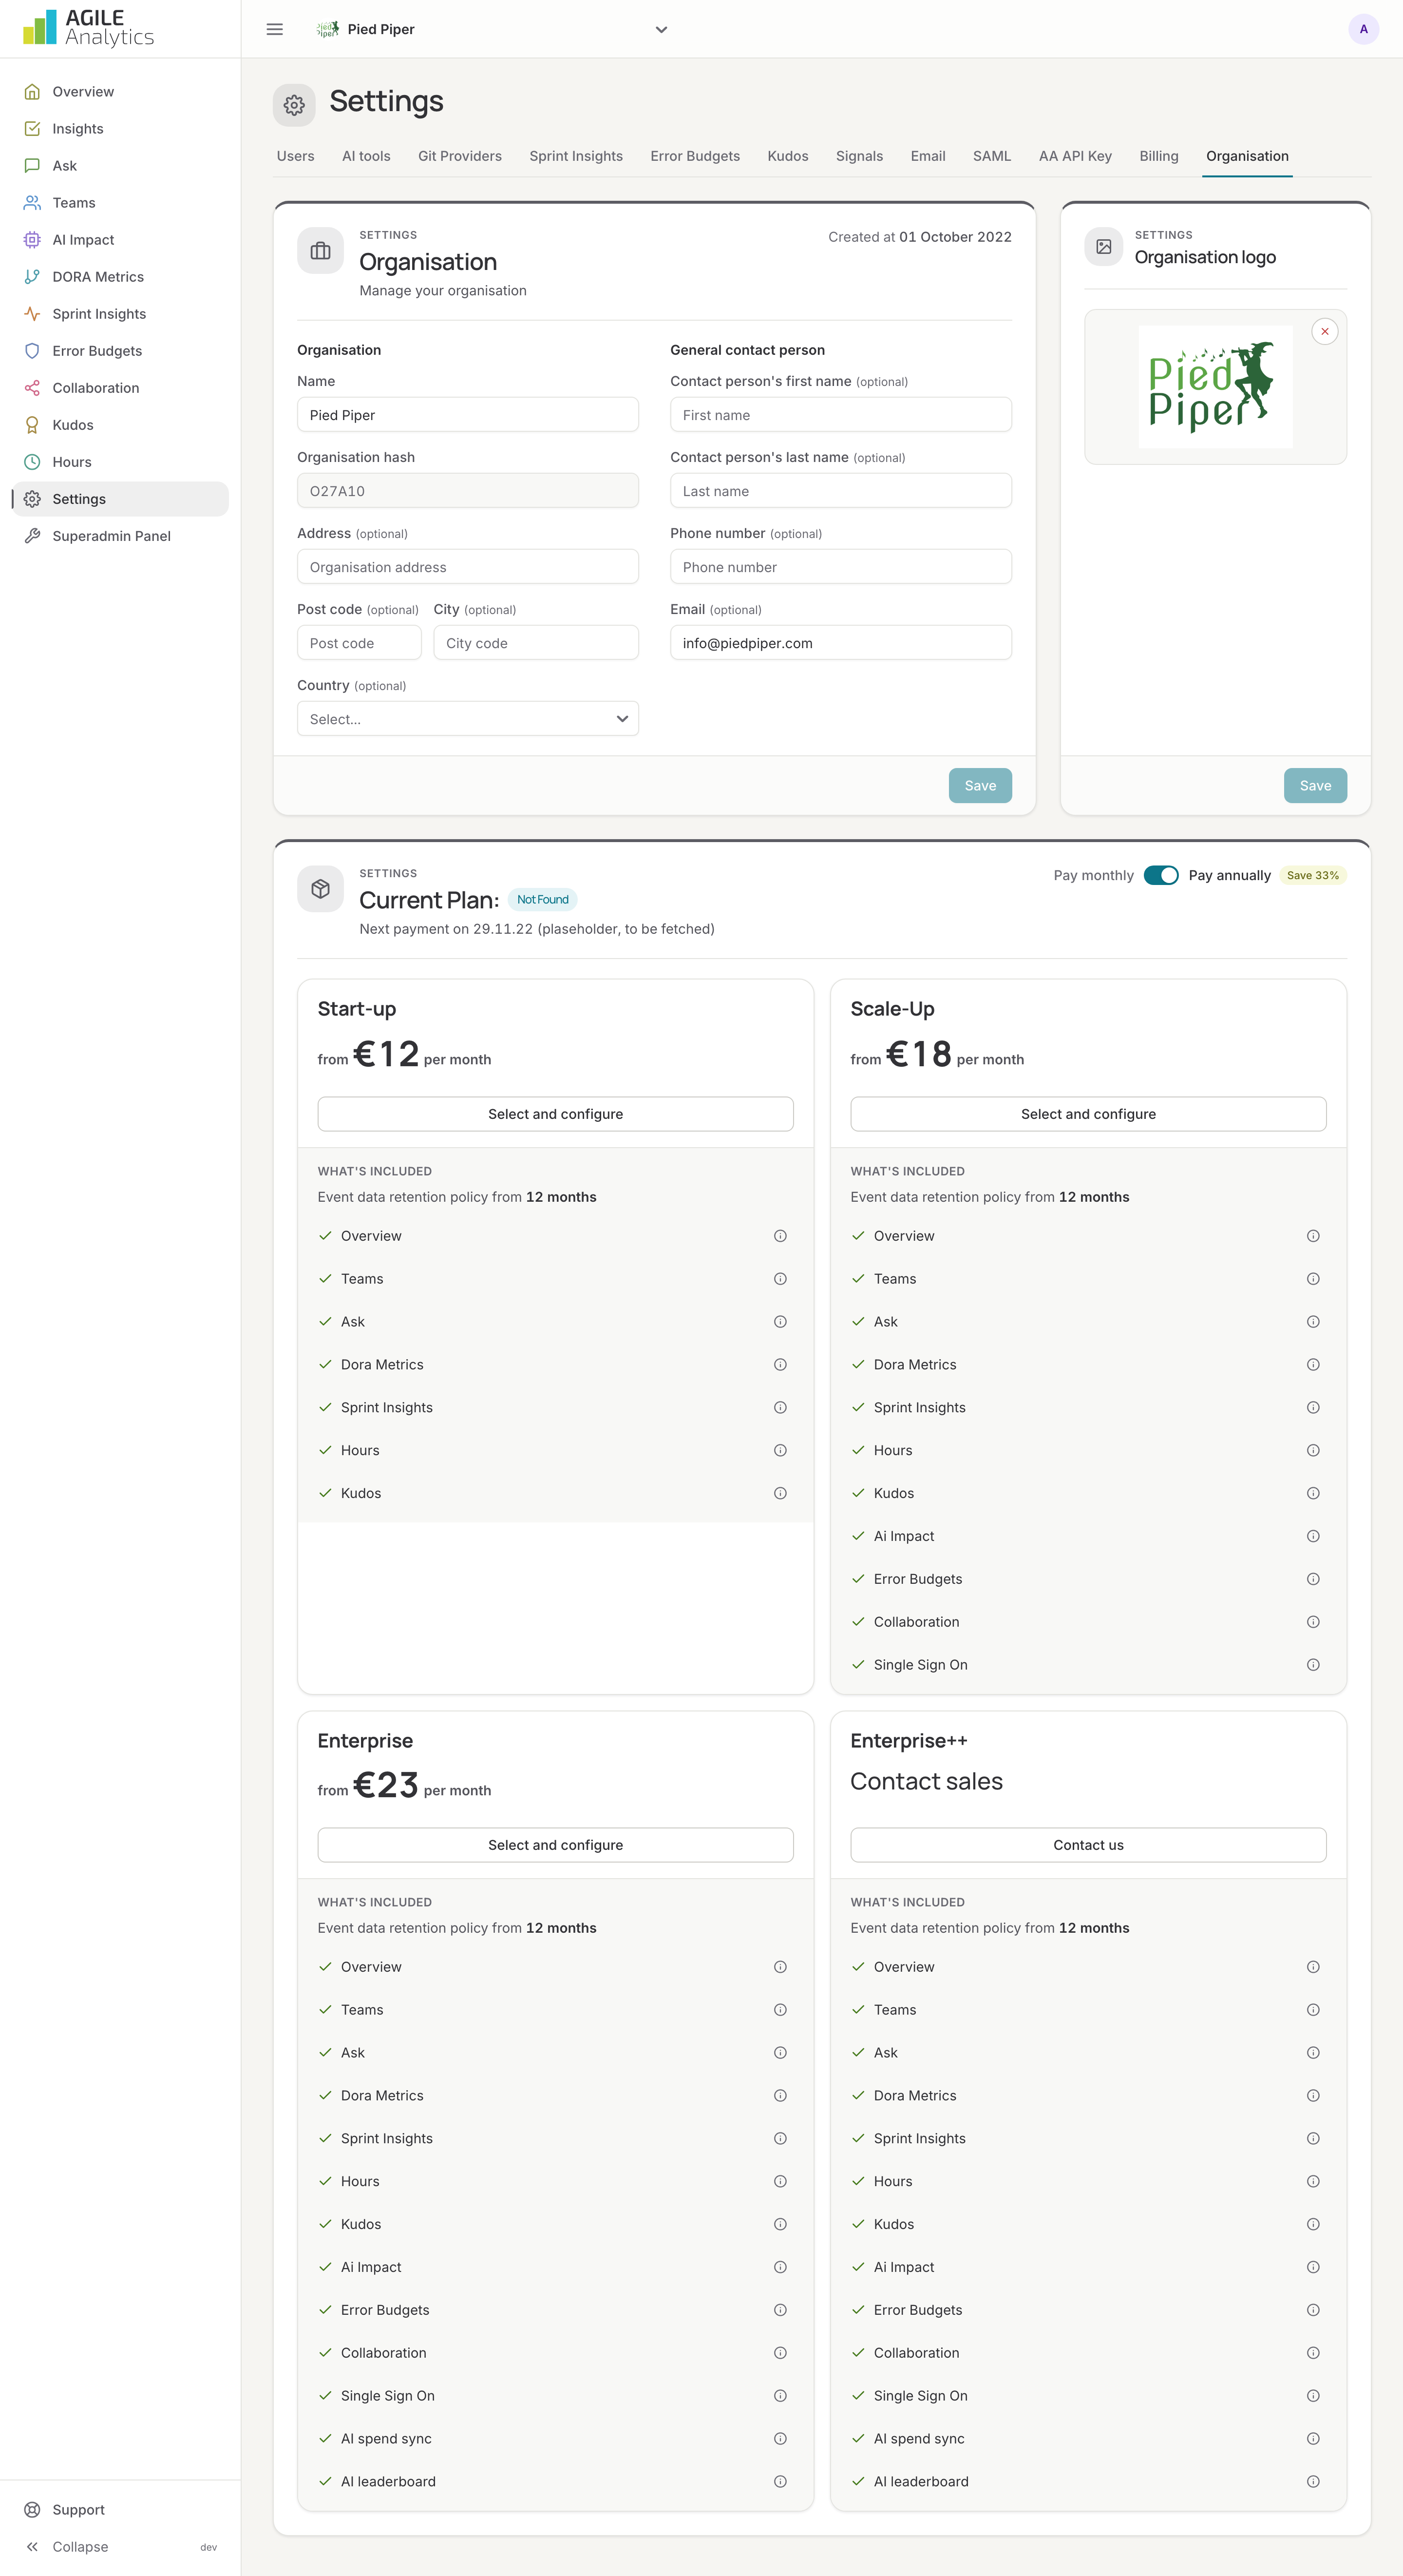Click the Email field with info@piedpiper.com
1403x2576 pixels.
click(x=841, y=643)
